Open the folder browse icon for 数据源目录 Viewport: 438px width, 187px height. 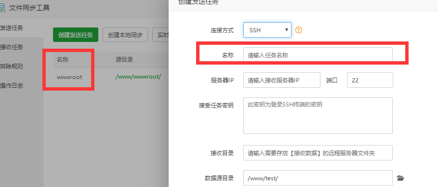coord(400,178)
